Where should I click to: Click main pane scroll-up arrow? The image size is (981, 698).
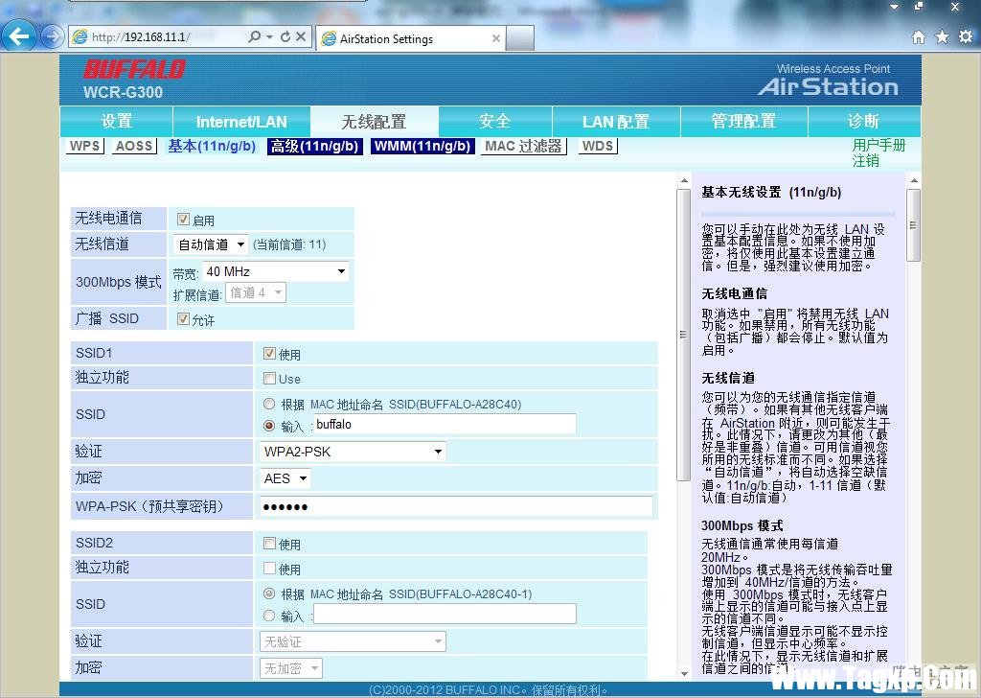point(682,181)
